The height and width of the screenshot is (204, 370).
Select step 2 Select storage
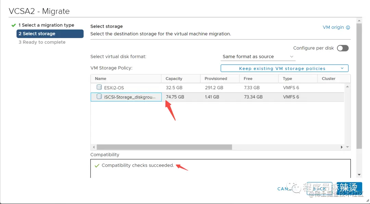click(x=50, y=34)
